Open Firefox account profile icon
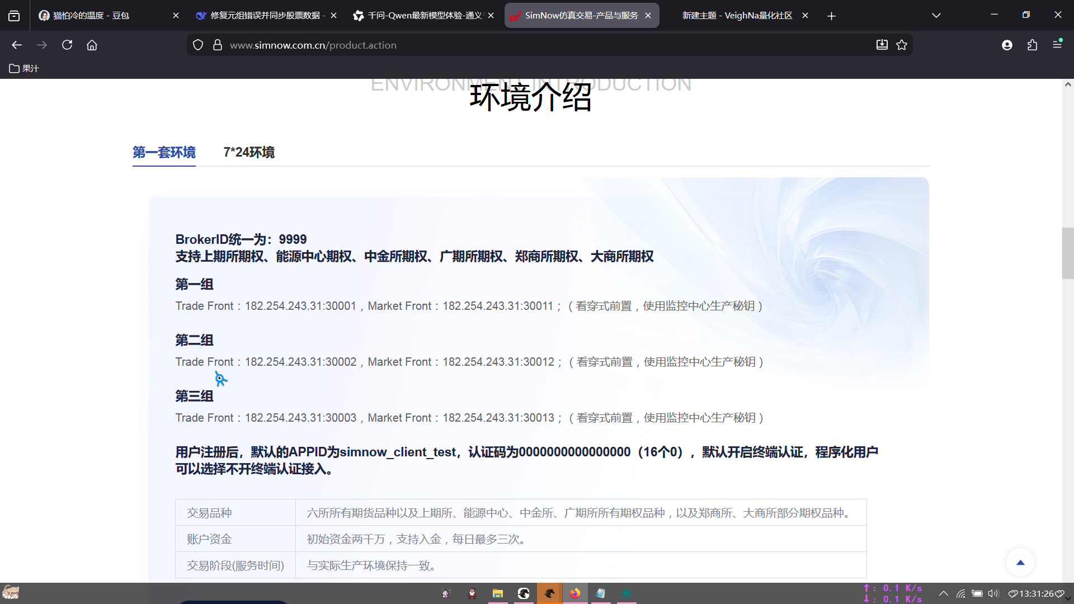This screenshot has height=604, width=1074. click(x=1007, y=45)
